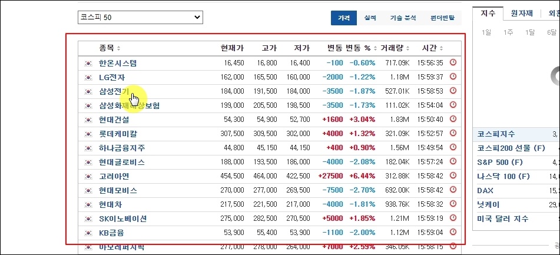Click clock icon in 삼성화재해상보험 row
The image size is (560, 255).
coord(453,105)
